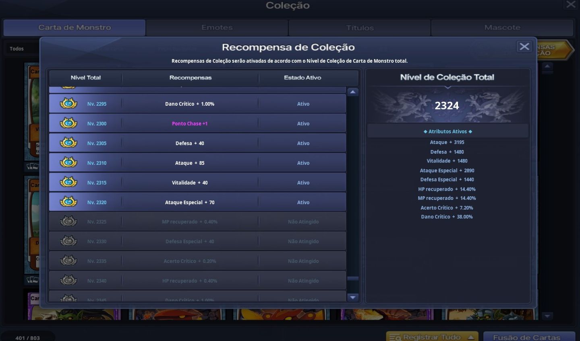The width and height of the screenshot is (580, 341).
Task: Switch to the Títulos tab
Action: [x=360, y=28]
